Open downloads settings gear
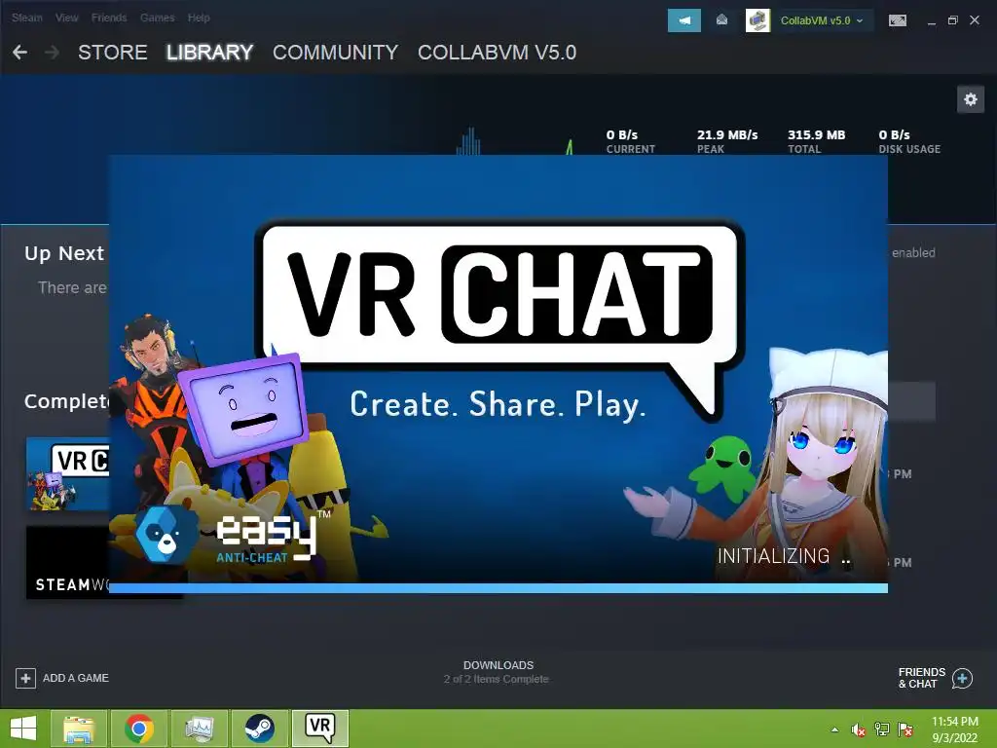Screen dimensions: 997x748 [x=971, y=99]
